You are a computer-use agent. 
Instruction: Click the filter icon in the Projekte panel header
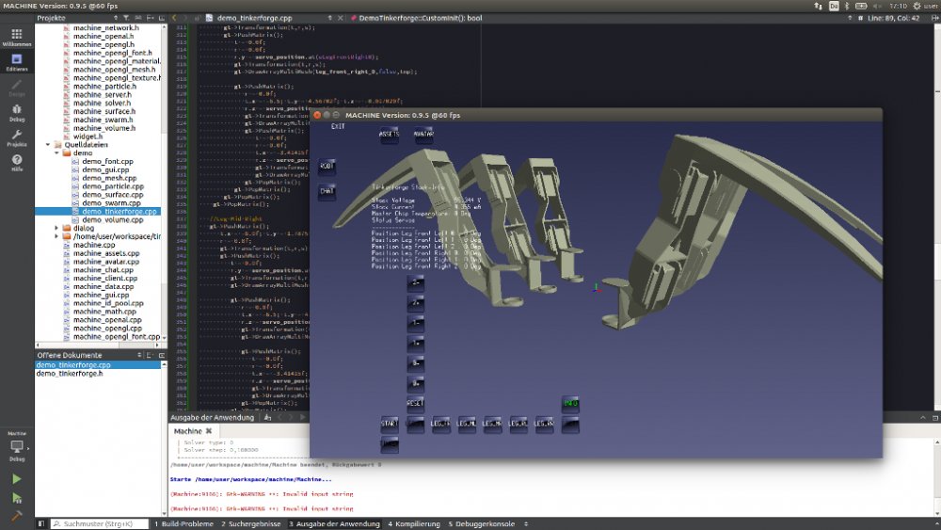point(126,18)
